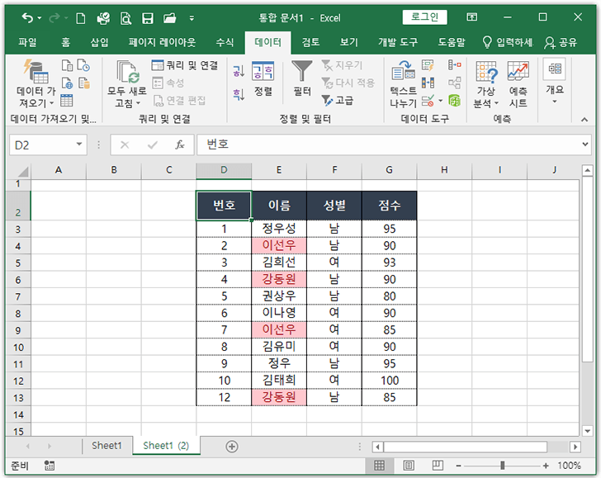Image resolution: width=601 pixels, height=478 pixels.
Task: Click the horizontal scrollbar right arrow
Action: click(575, 447)
